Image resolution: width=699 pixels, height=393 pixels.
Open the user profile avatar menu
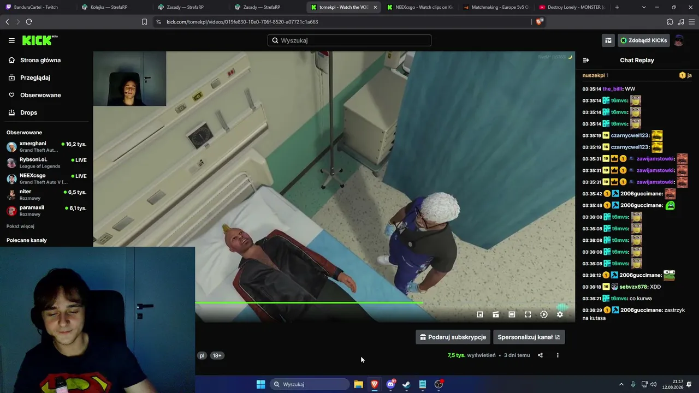point(679,40)
